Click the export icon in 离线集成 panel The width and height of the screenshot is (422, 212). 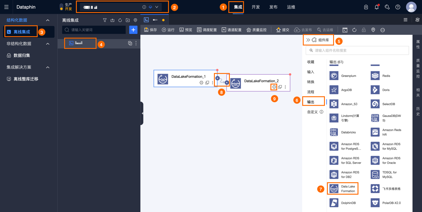112,20
